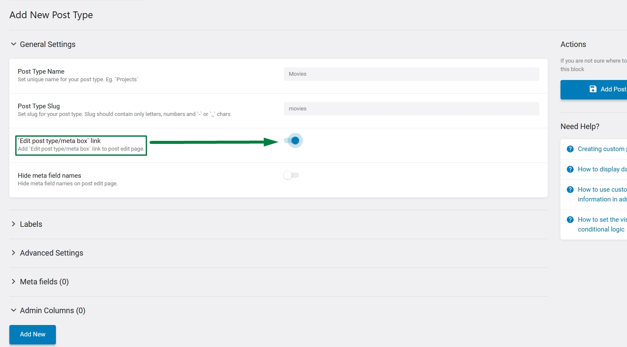The height and width of the screenshot is (347, 627).
Task: Click the Add Post Type action button
Action: 594,89
